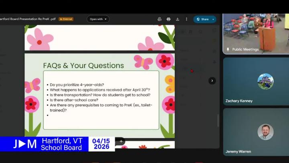Click the pin icon beside Public Meetings
This screenshot has height=163, width=289.
[x=228, y=50]
